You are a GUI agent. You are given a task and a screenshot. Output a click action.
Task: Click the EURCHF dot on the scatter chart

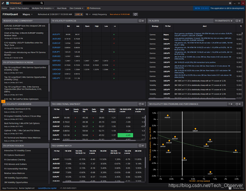(x=195, y=129)
